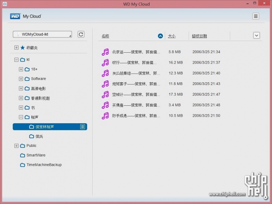Sort by 修改日期 column header
Viewport: 272px width, 204px height.
click(x=199, y=36)
